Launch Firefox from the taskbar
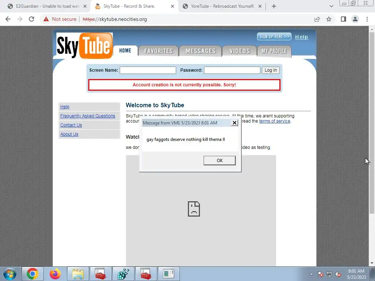375x281 pixels. 55,274
